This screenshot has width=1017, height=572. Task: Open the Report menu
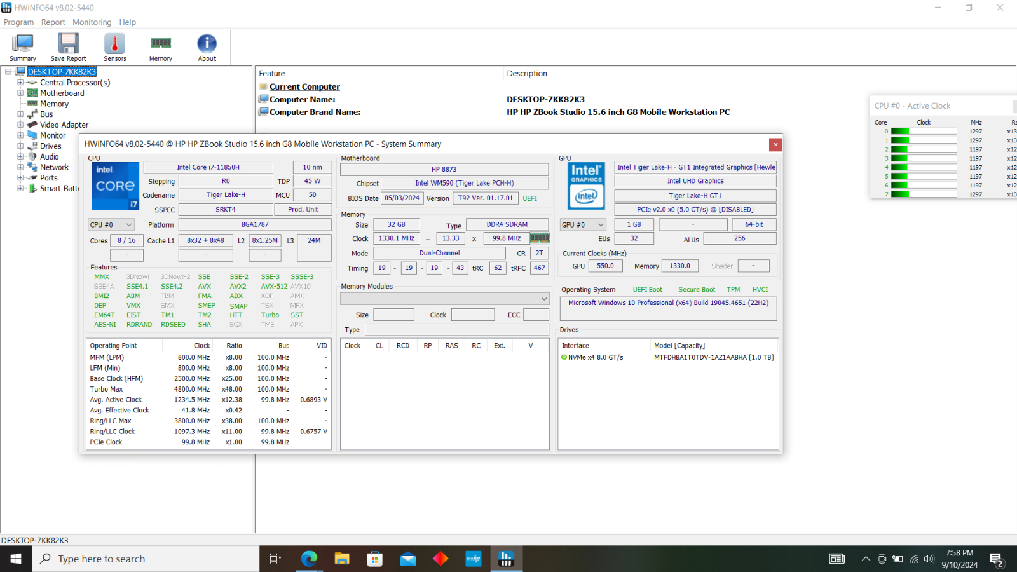click(x=53, y=22)
